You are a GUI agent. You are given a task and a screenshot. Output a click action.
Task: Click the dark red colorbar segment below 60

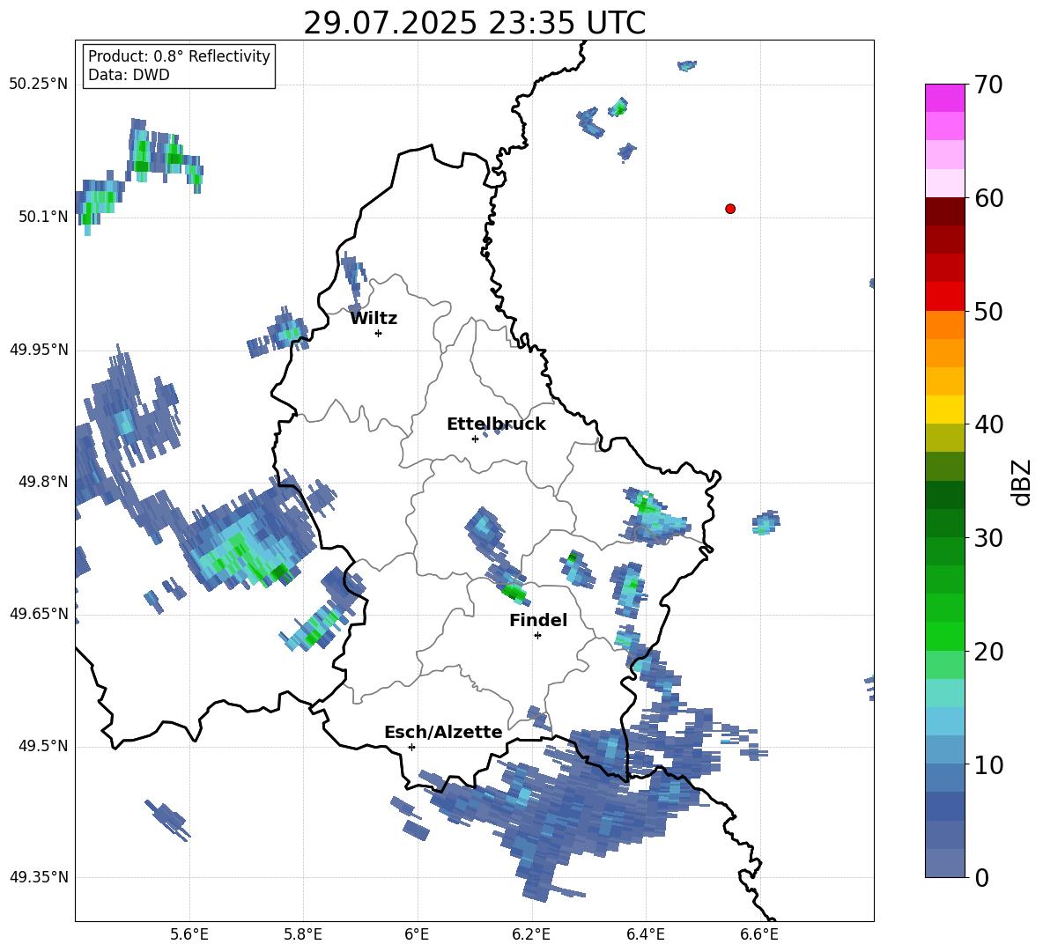click(944, 211)
